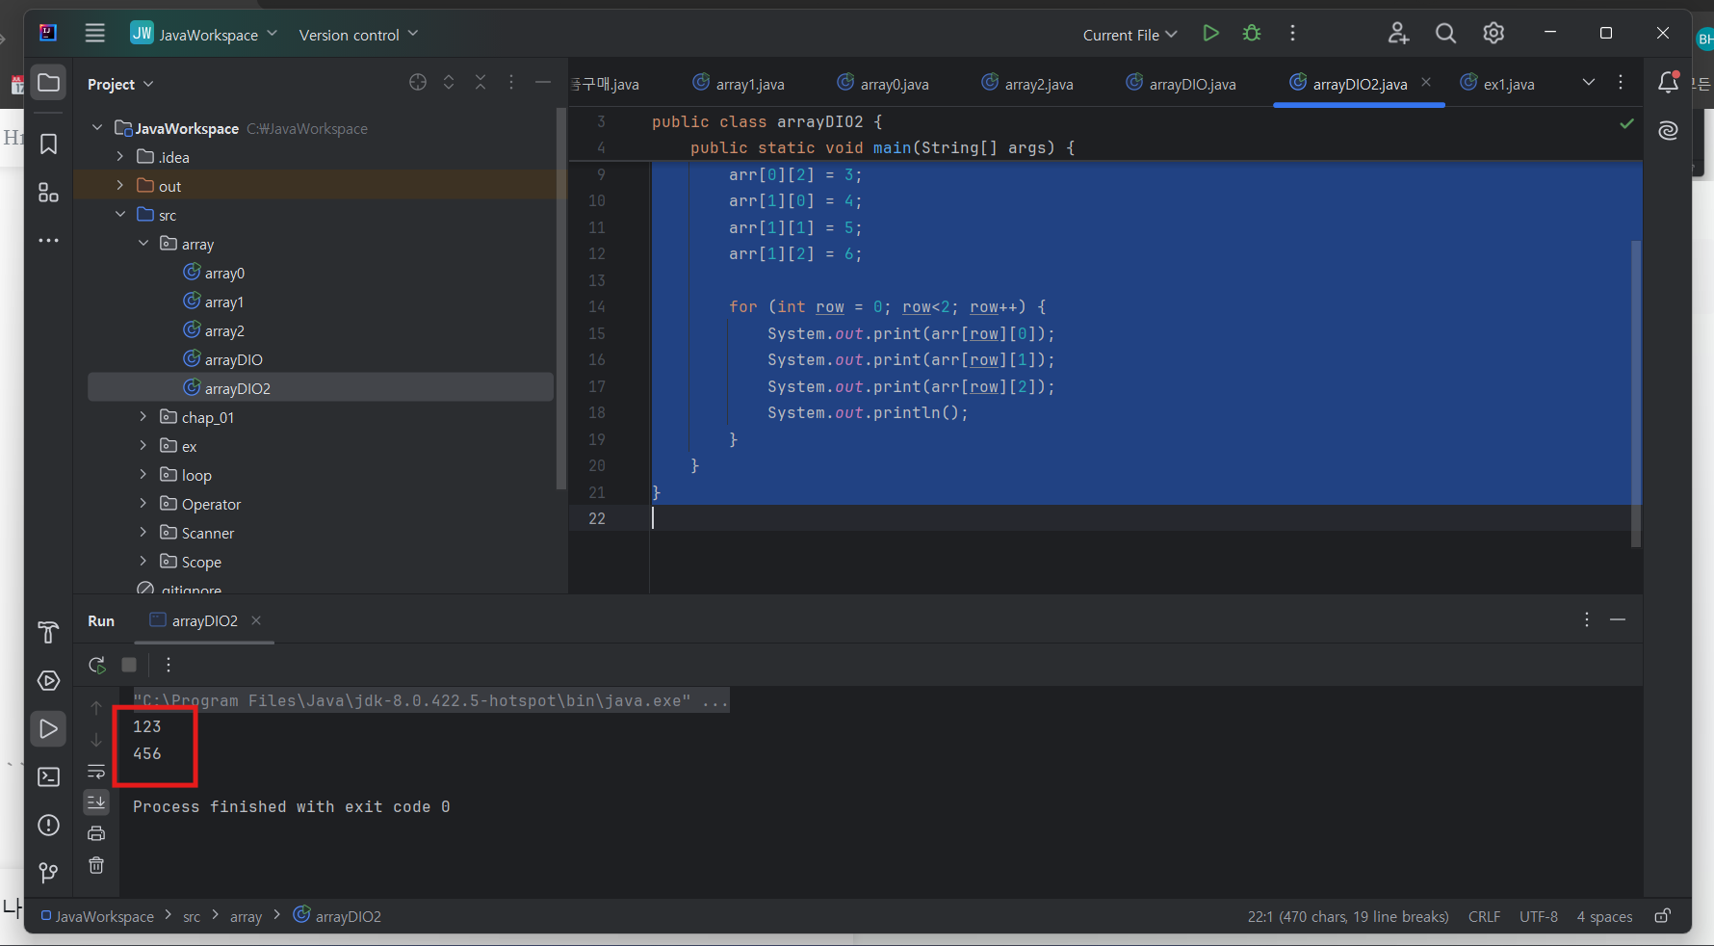1714x946 pixels.
Task: Click the Stop button in Run panel
Action: (x=129, y=665)
